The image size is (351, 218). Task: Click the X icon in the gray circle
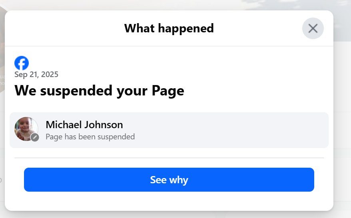point(313,28)
